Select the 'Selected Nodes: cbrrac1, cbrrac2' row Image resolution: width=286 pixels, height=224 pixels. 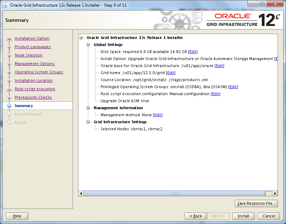click(131, 129)
